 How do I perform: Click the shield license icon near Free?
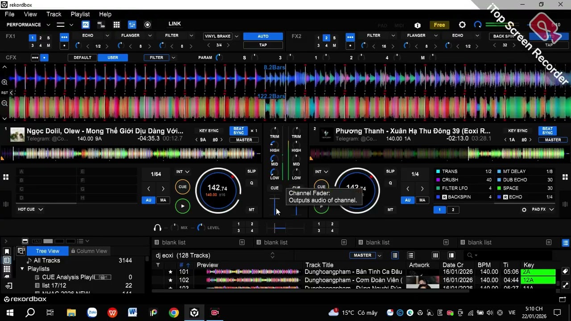[418, 25]
